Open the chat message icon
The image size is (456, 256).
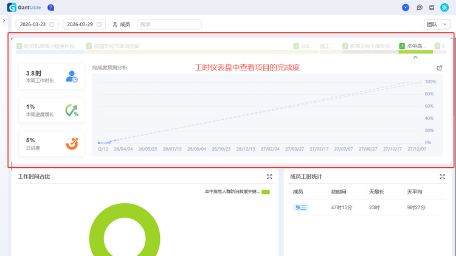pyautogui.click(x=420, y=7)
